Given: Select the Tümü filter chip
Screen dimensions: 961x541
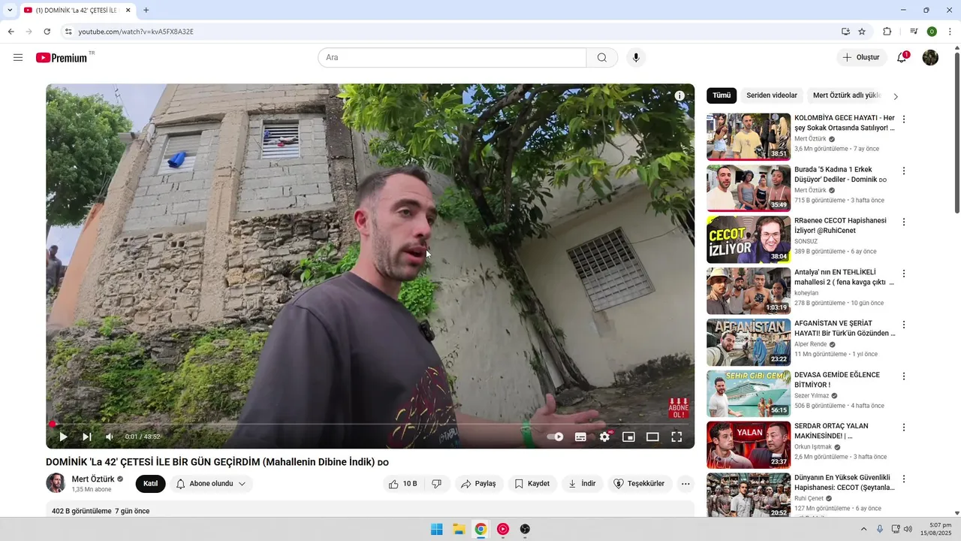Looking at the screenshot, I should click(x=722, y=95).
